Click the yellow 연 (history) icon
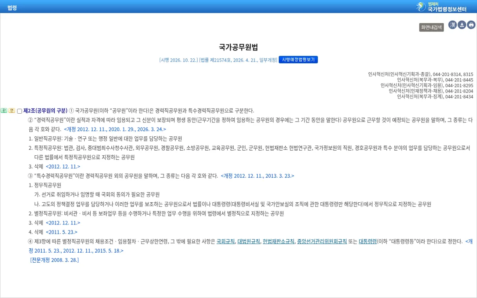The width and height of the screenshot is (477, 298). pyautogui.click(x=12, y=110)
